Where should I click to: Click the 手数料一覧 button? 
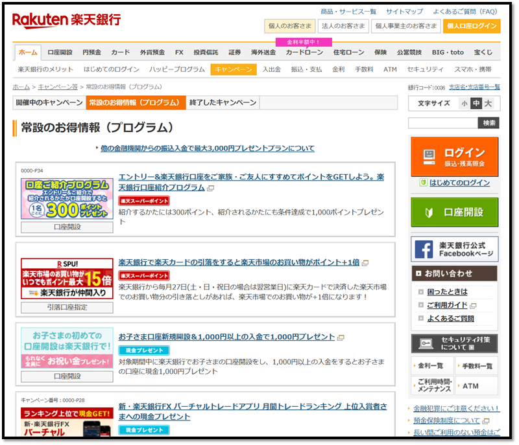(x=477, y=366)
